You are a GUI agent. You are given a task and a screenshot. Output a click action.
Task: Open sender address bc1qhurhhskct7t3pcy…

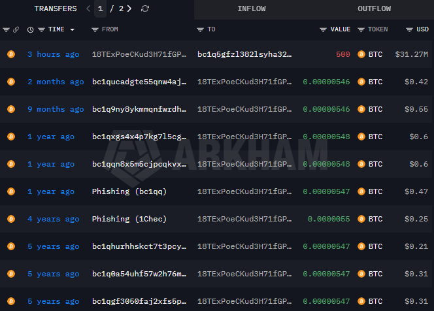[139, 246]
